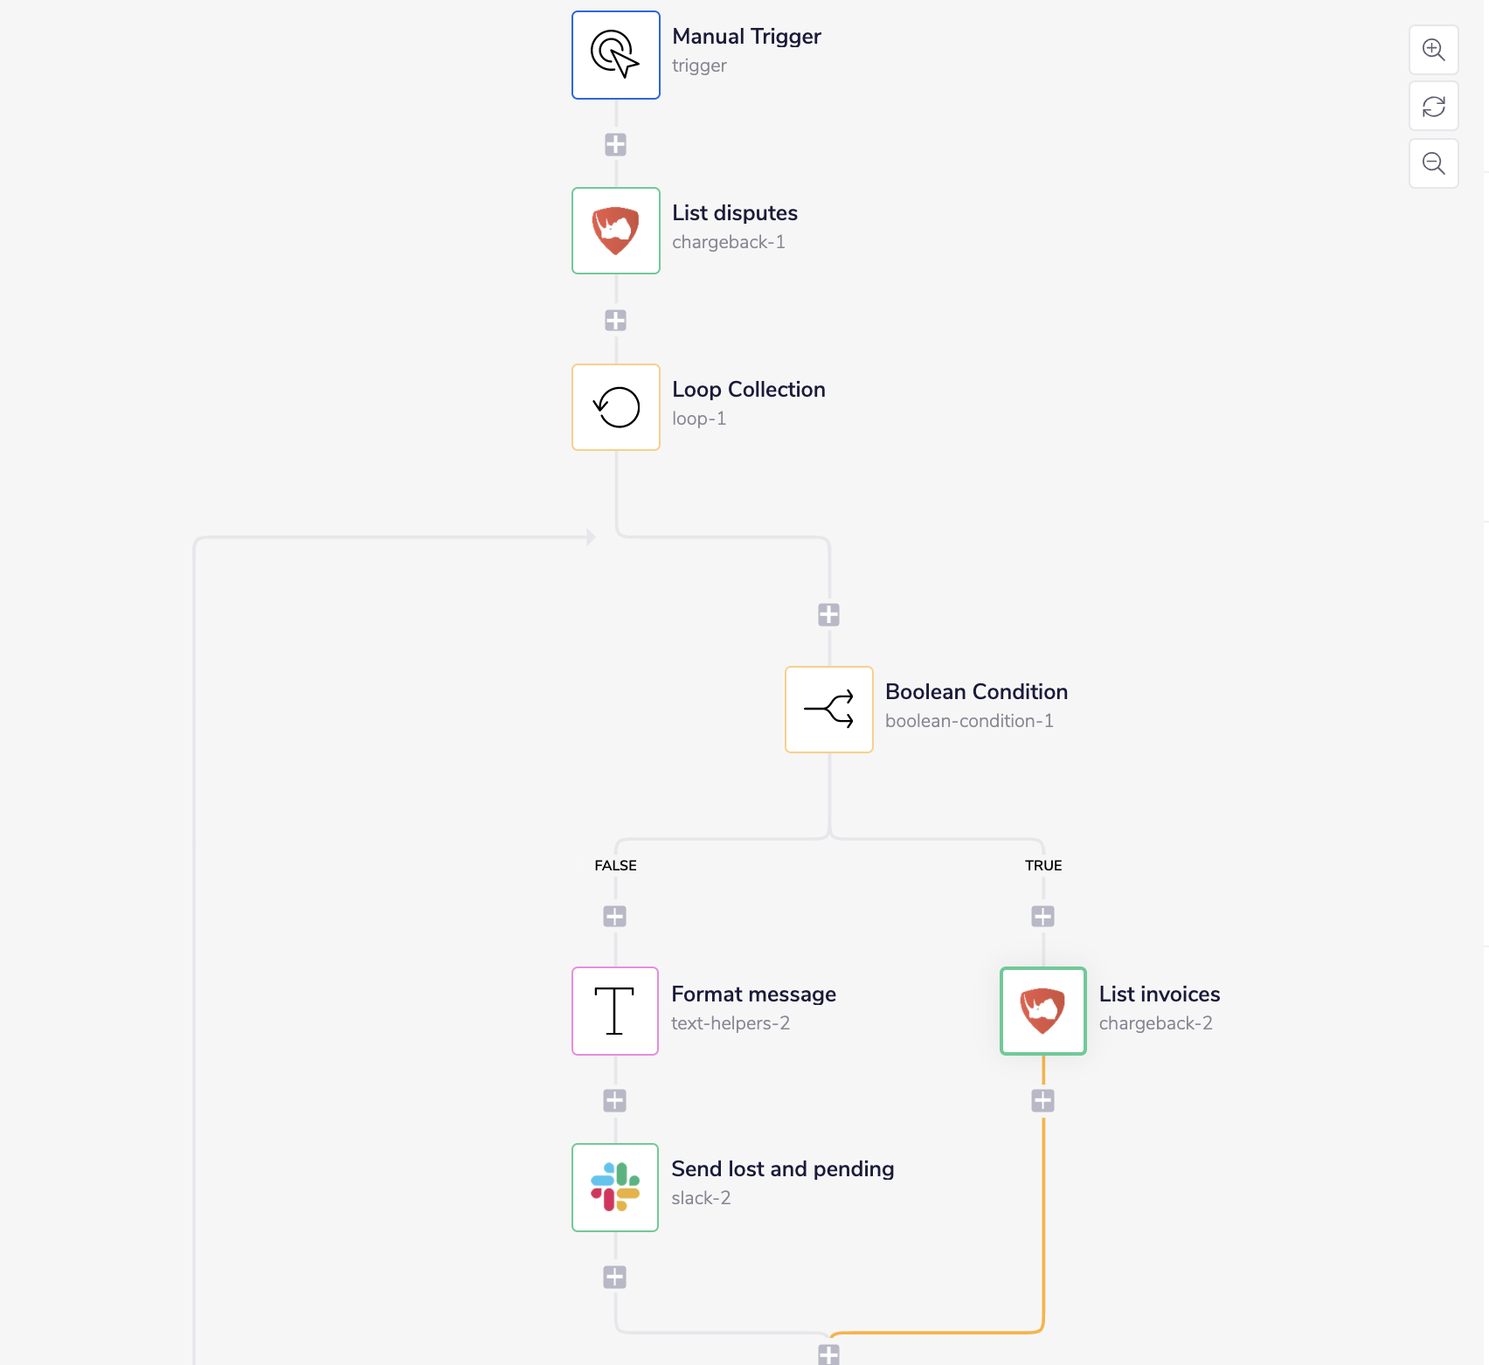Add a step after Format message

coord(615,1100)
